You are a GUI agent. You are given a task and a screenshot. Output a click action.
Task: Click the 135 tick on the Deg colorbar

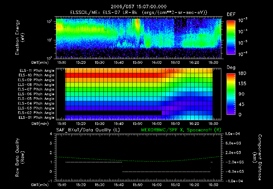click(x=242, y=84)
